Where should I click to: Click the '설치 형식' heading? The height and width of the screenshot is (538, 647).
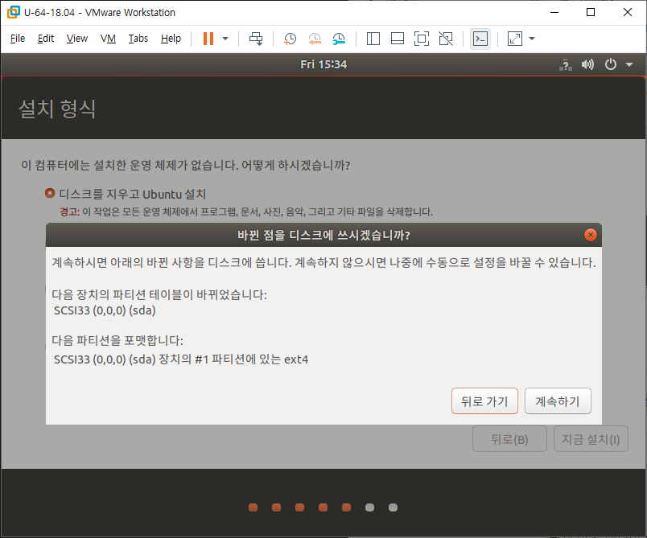[57, 109]
